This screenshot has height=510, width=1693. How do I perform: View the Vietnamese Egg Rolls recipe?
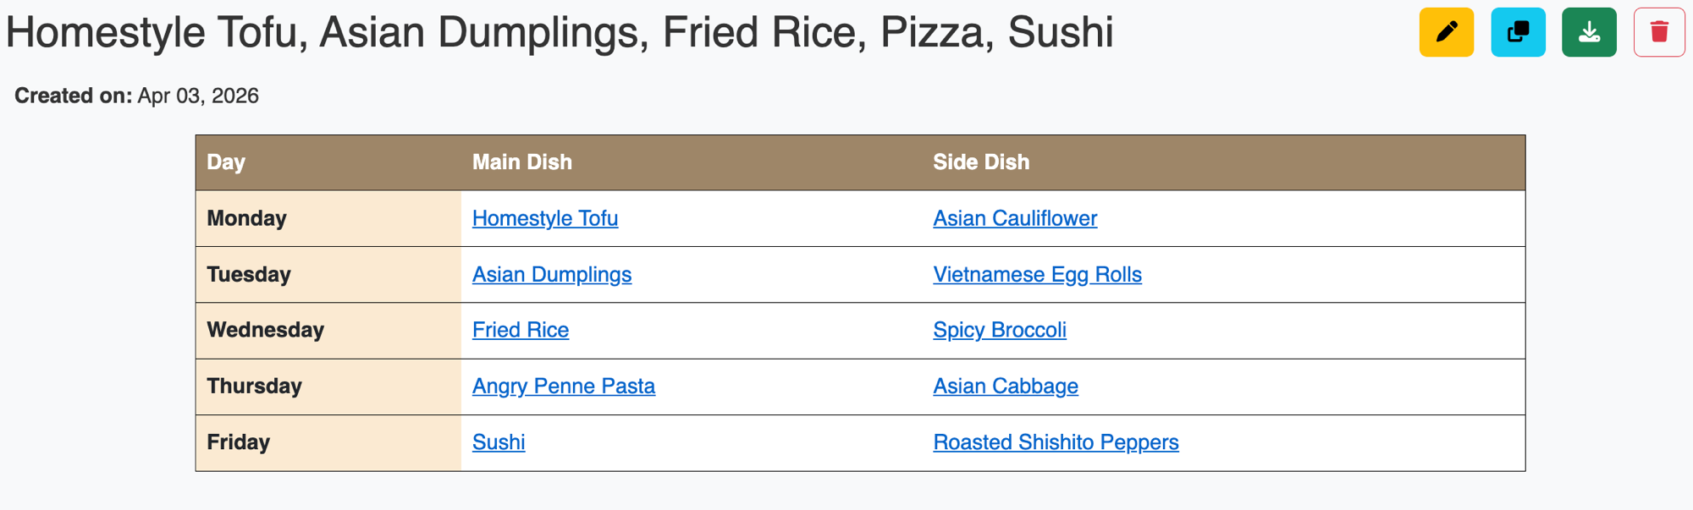tap(1037, 275)
